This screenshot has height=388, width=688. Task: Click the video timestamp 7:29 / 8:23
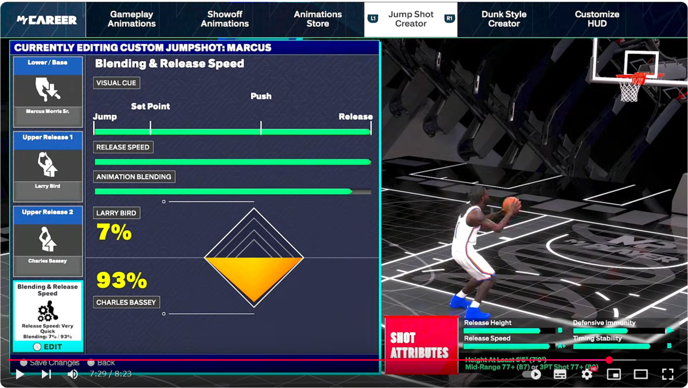tap(111, 374)
